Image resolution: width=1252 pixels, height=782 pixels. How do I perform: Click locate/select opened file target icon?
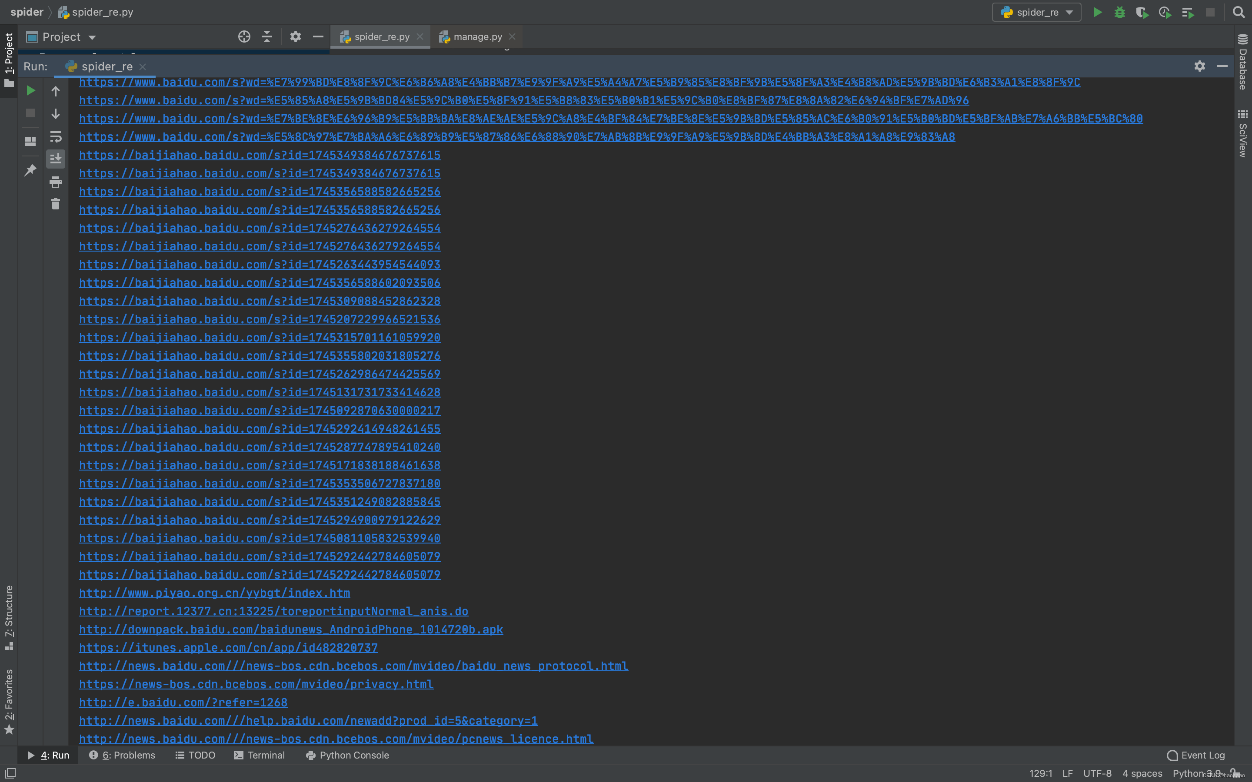tap(244, 37)
